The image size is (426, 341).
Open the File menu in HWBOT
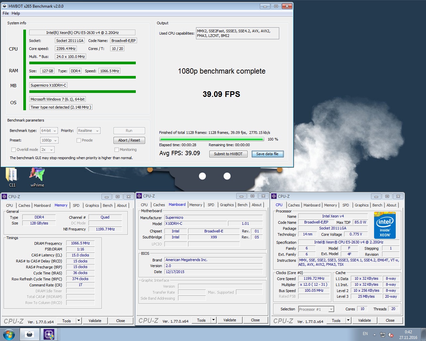6,13
